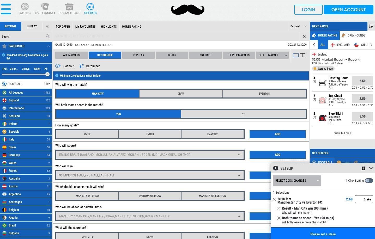The image size is (375, 239).
Task: Click the minimum selections info icon
Action: [x=57, y=76]
